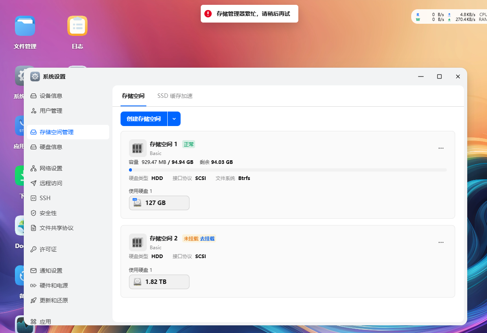Click the 硬盘信息 disk icon
Viewport: 487px width, 333px height.
tap(33, 147)
